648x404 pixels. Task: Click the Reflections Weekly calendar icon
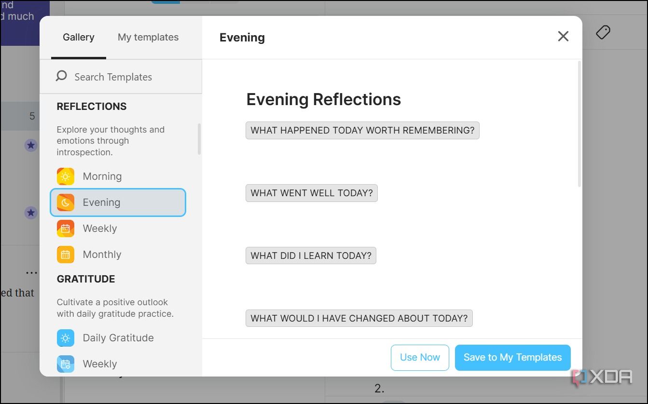point(66,229)
